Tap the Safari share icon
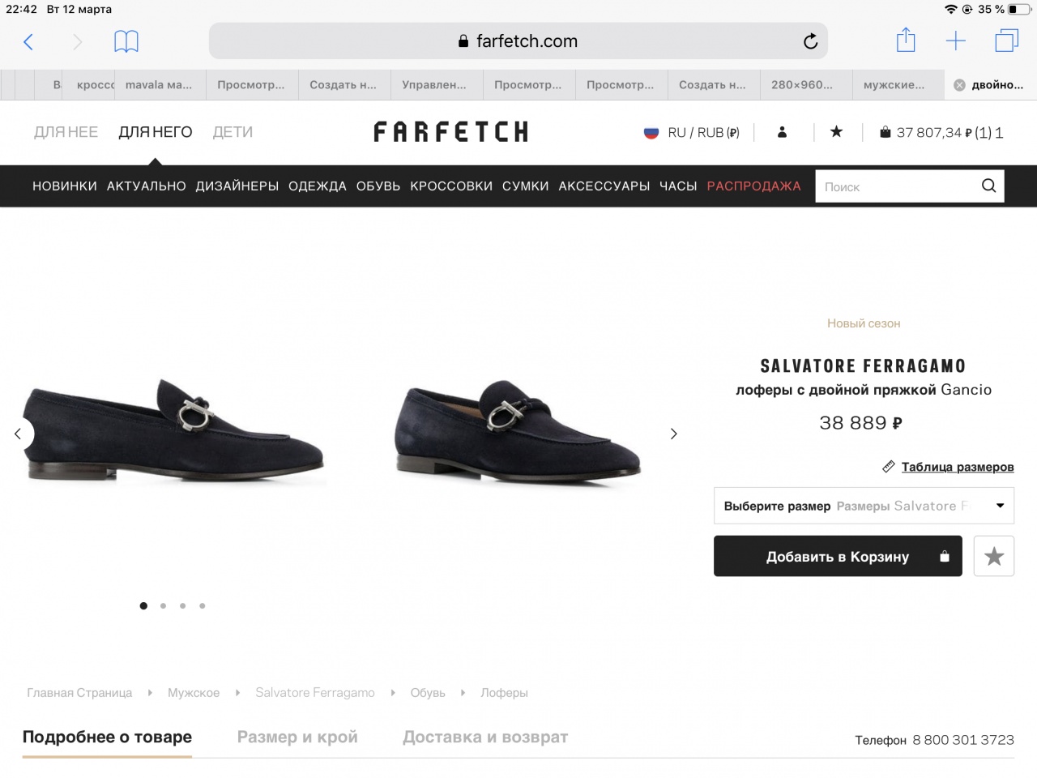The image size is (1037, 778). point(906,41)
